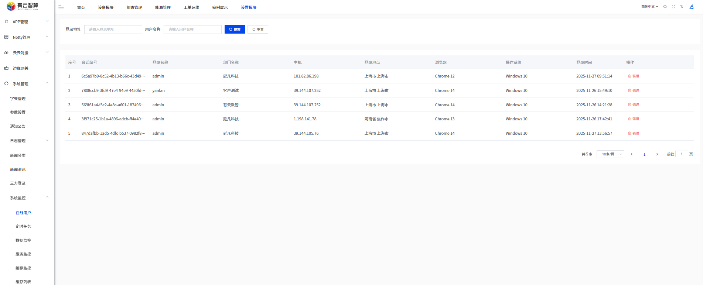The width and height of the screenshot is (703, 285).
Task: Expand the 日志管理 submenu
Action: coord(27,141)
